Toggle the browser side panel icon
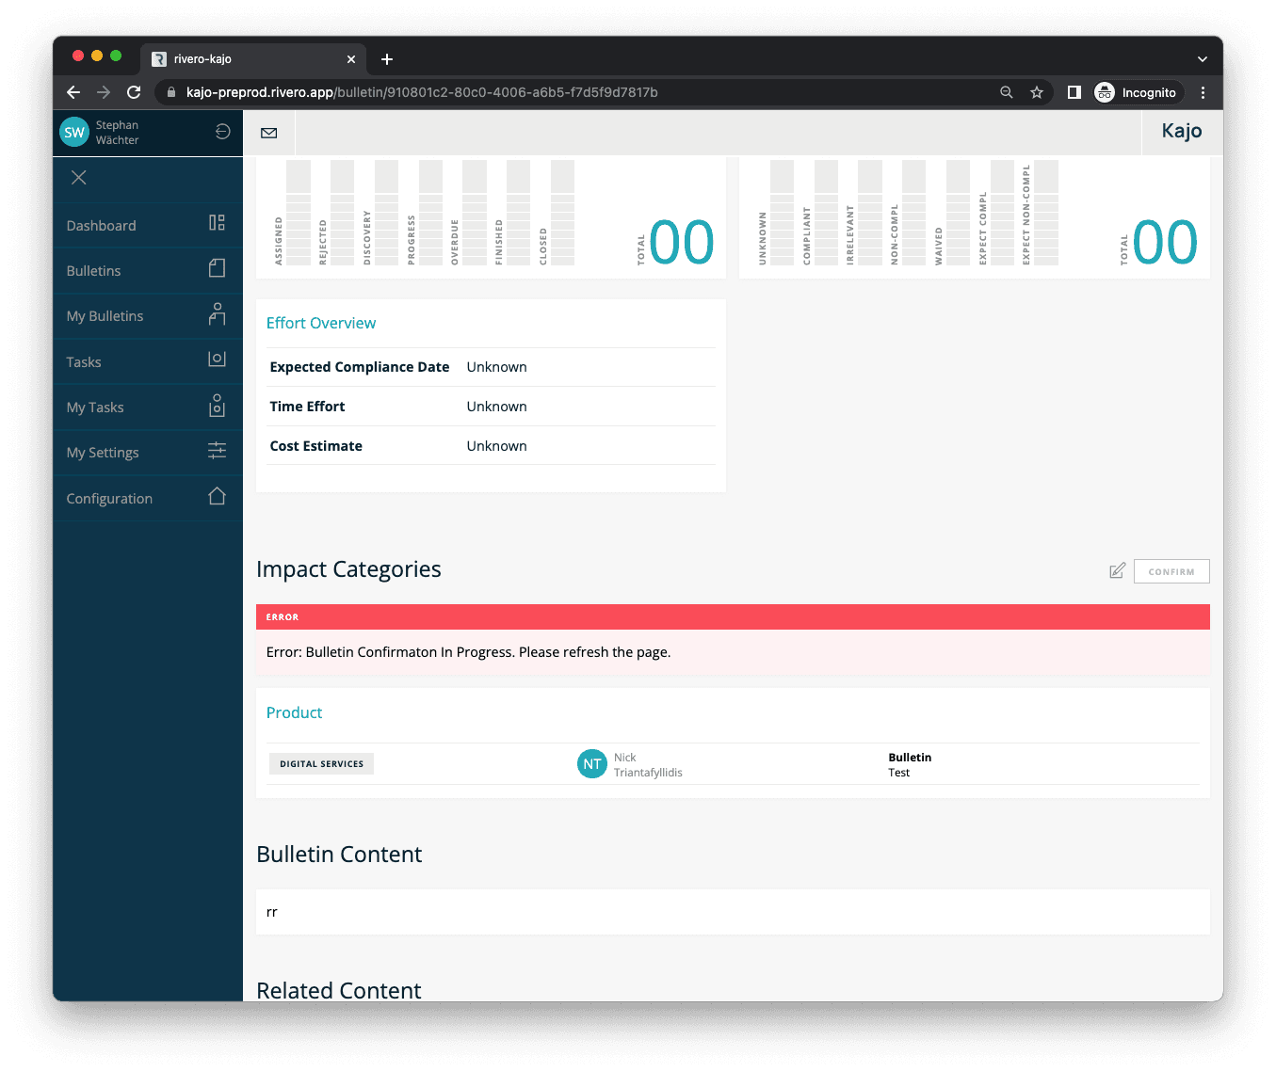The height and width of the screenshot is (1071, 1276). tap(1074, 92)
